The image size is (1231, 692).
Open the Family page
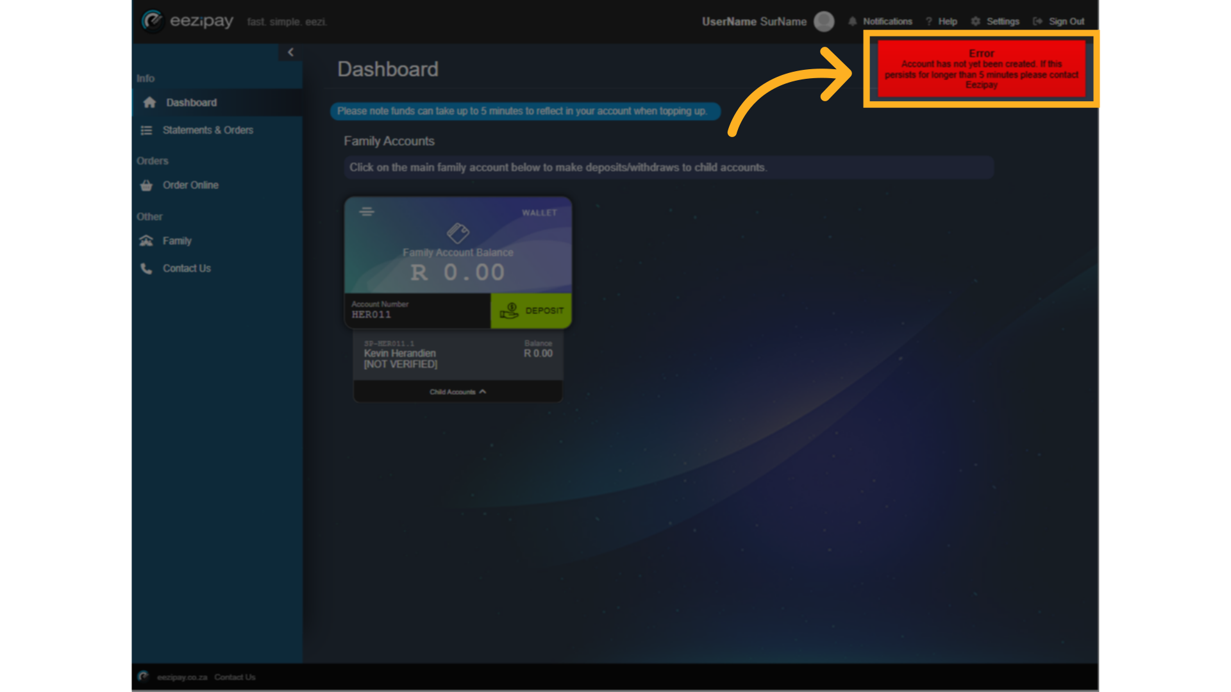click(177, 241)
